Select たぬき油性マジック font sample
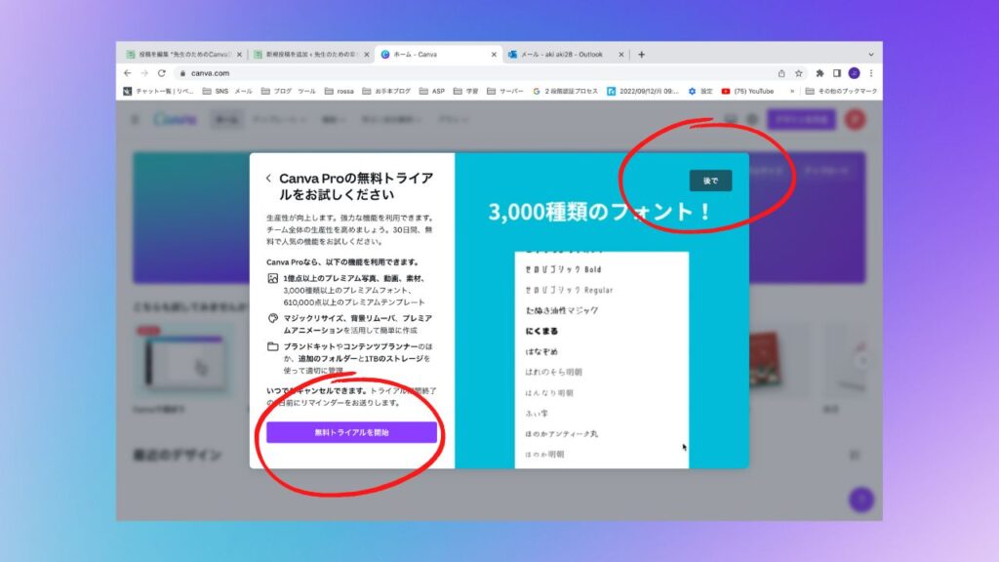This screenshot has height=562, width=999. point(562,310)
